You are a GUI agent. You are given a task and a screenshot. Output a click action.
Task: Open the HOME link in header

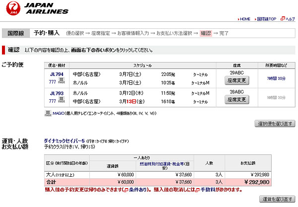tap(245, 19)
